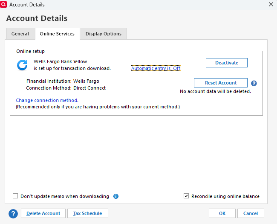This screenshot has height=224, width=277.
Task: Close the Account Details dialog
Action: click(271, 4)
